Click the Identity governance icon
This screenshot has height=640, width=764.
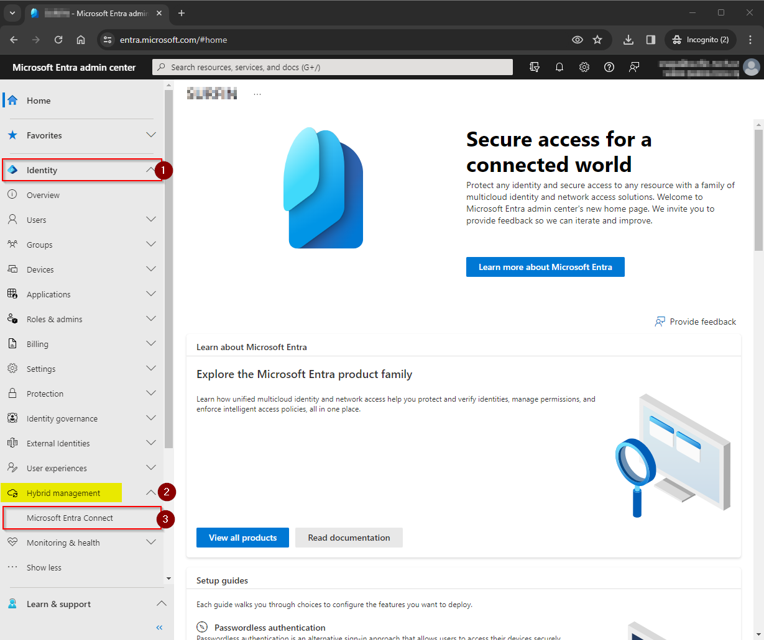(12, 418)
